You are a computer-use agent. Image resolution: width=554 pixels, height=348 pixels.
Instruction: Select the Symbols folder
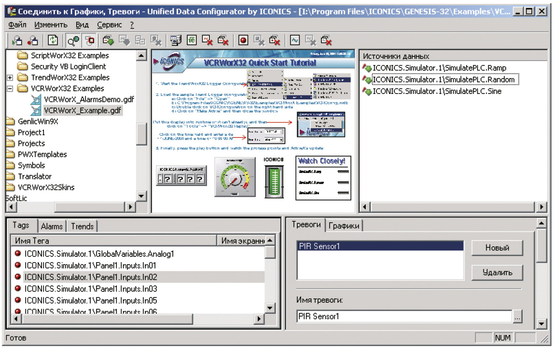tap(31, 165)
